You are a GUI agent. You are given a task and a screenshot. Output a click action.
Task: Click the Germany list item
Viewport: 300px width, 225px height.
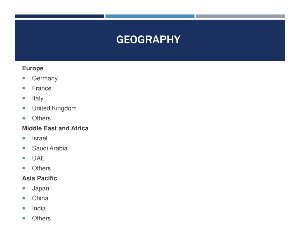pos(45,78)
